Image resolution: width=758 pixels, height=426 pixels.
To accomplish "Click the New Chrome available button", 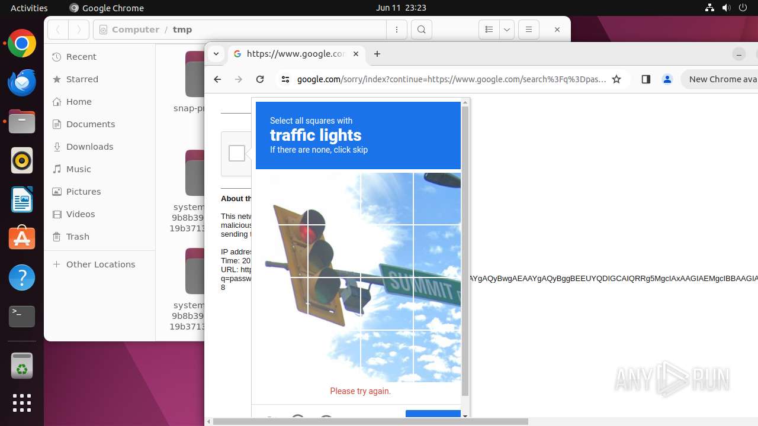I will 720,79.
